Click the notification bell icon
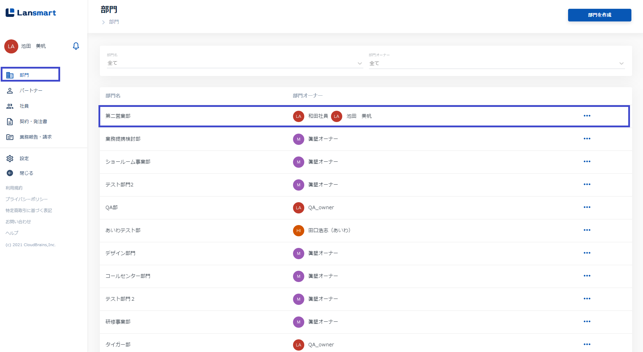 pos(76,46)
